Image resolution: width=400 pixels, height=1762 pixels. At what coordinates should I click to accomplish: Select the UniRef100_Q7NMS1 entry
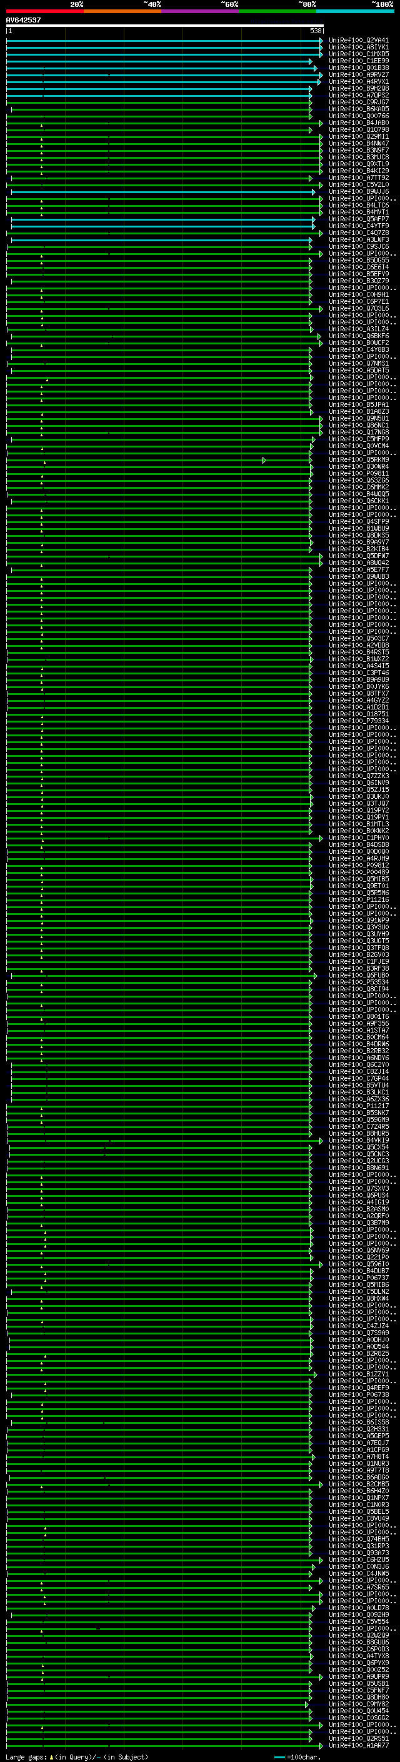[359, 364]
